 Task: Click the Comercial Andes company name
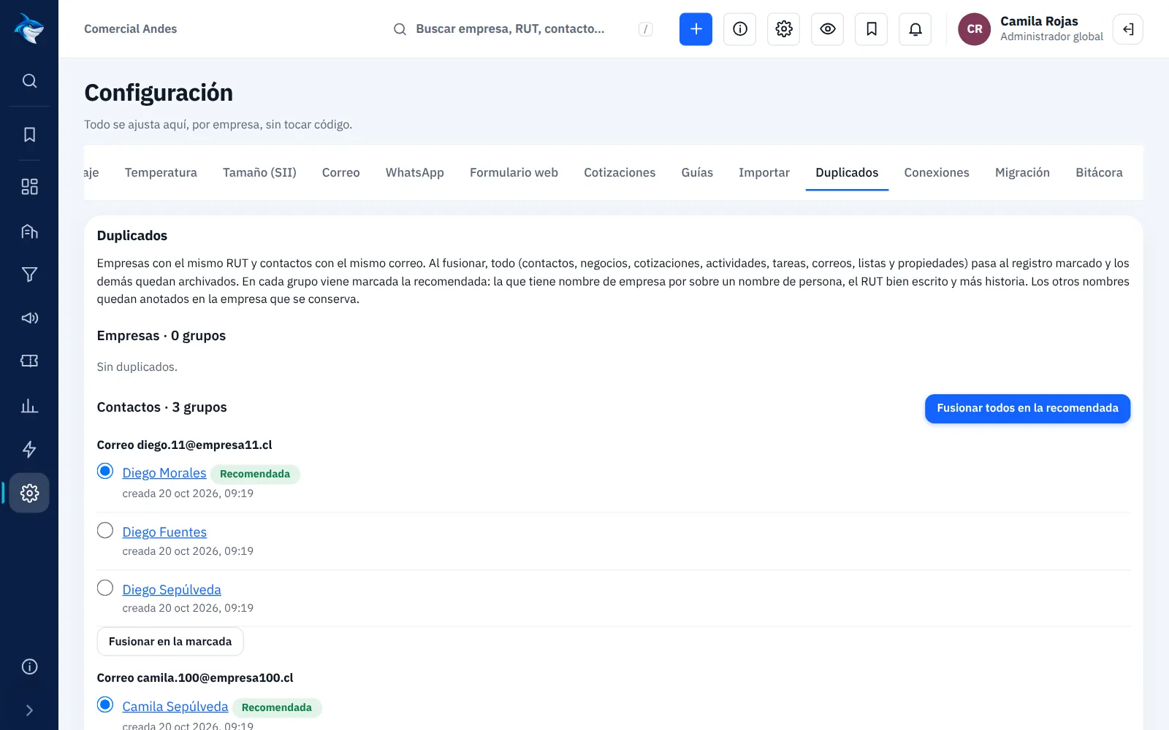point(131,29)
